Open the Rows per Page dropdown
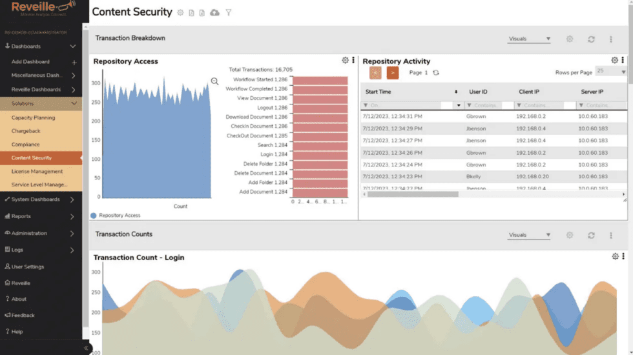 point(610,72)
